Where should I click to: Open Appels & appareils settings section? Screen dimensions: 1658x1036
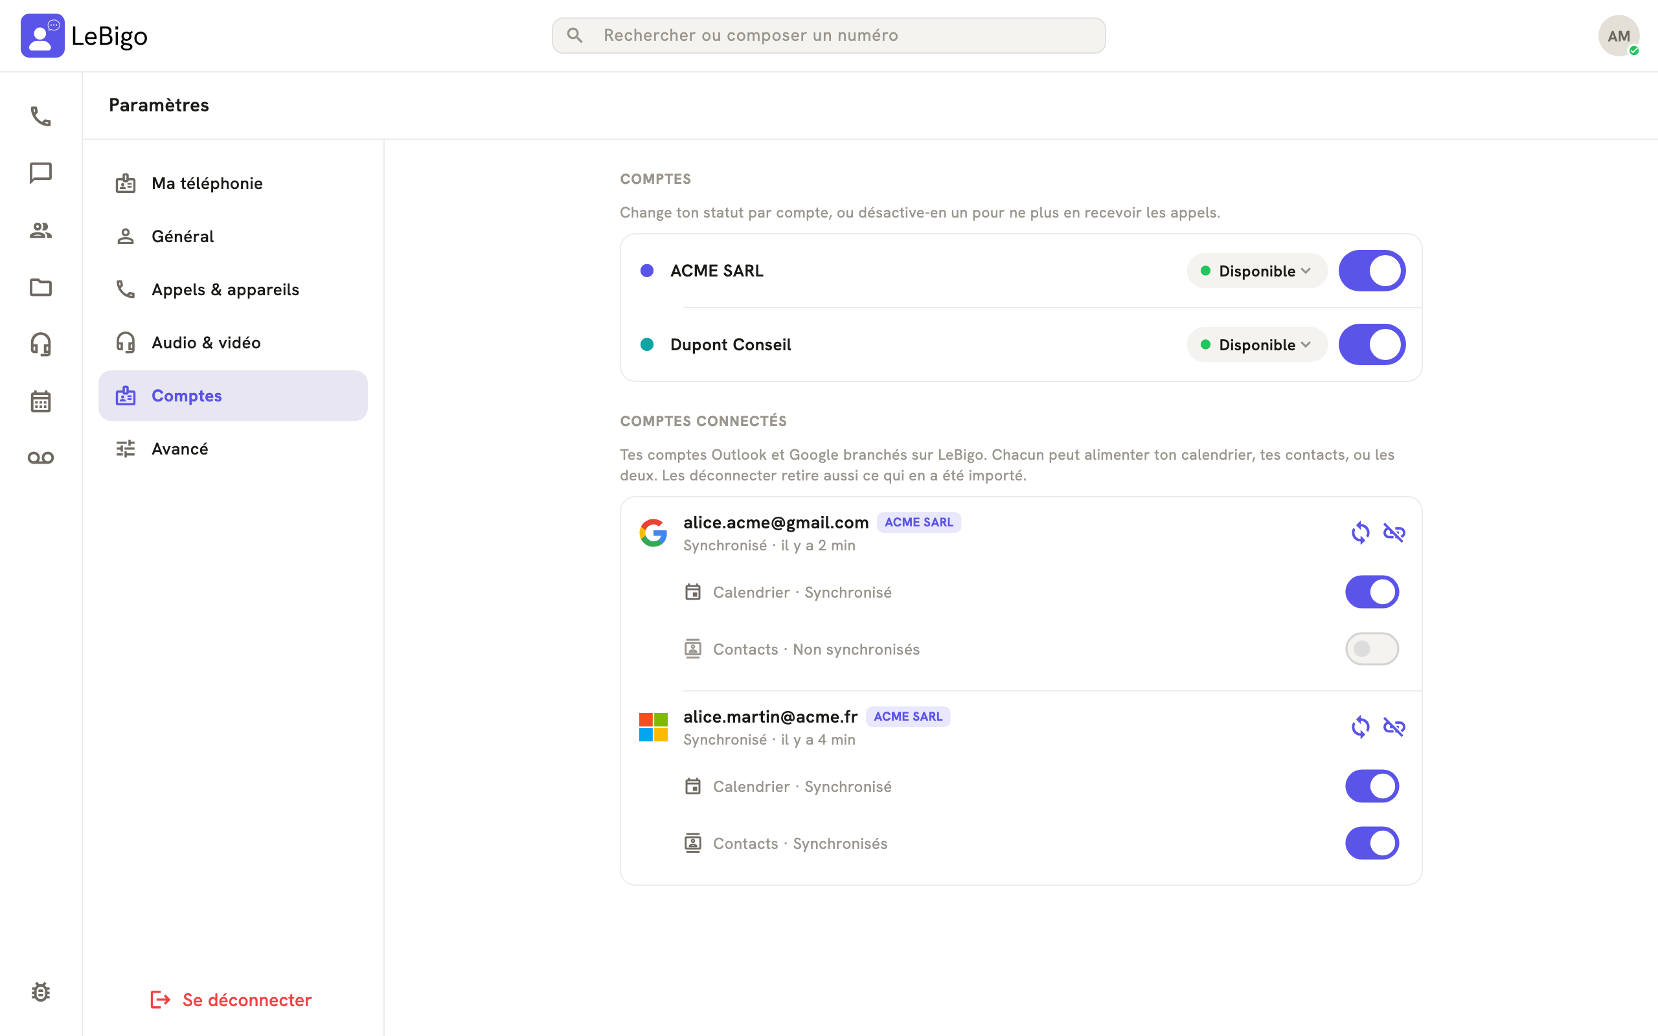(x=233, y=289)
